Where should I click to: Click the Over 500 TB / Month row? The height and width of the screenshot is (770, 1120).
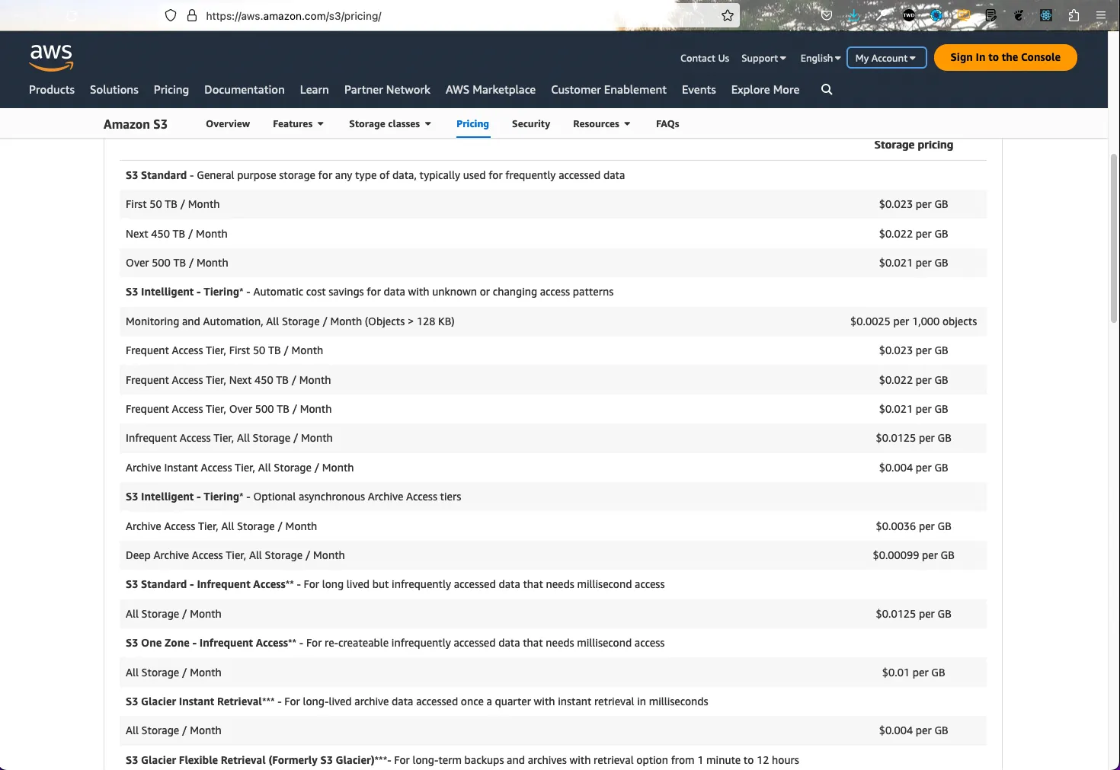pyautogui.click(x=553, y=263)
